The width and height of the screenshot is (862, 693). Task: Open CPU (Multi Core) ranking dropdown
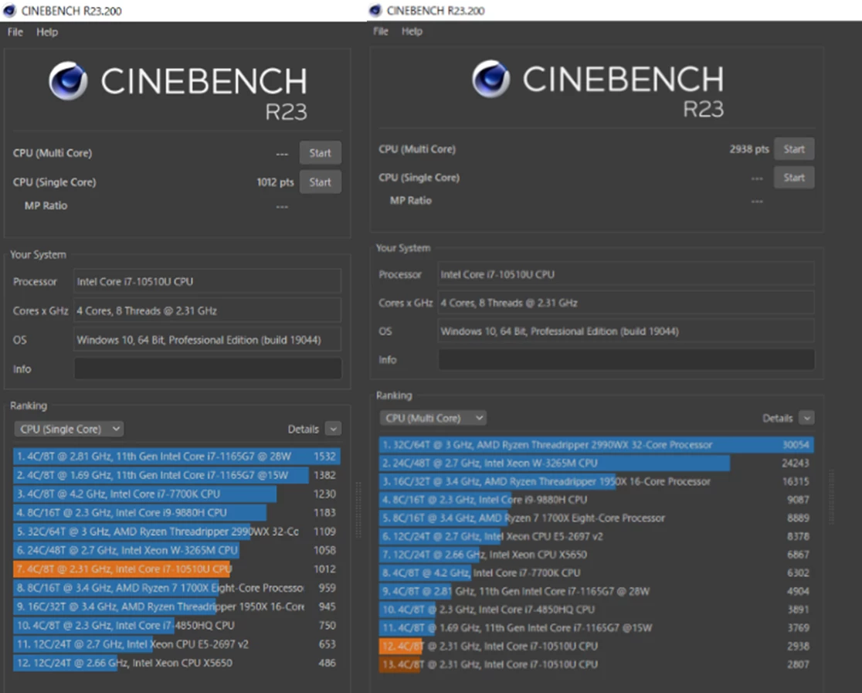point(433,418)
